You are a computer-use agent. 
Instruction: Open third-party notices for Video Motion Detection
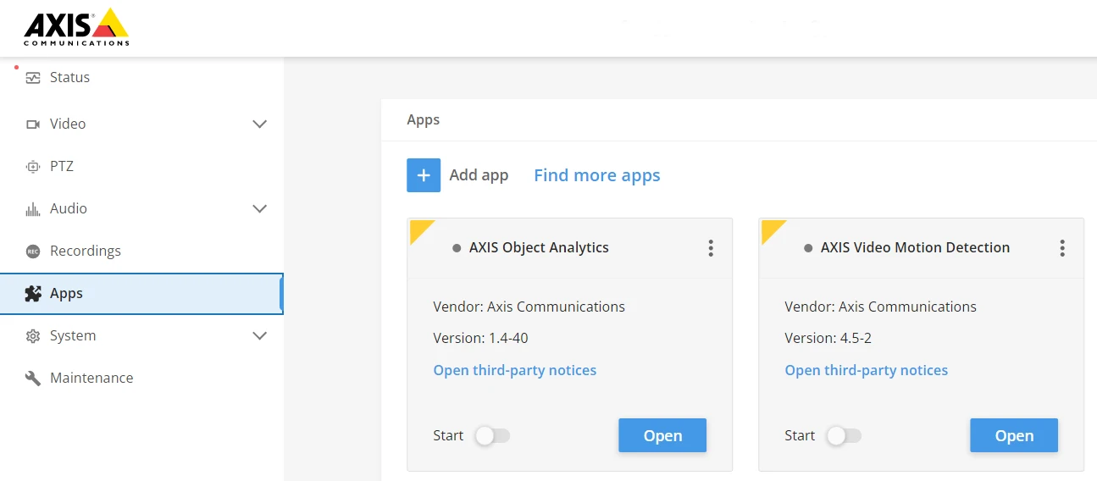867,370
